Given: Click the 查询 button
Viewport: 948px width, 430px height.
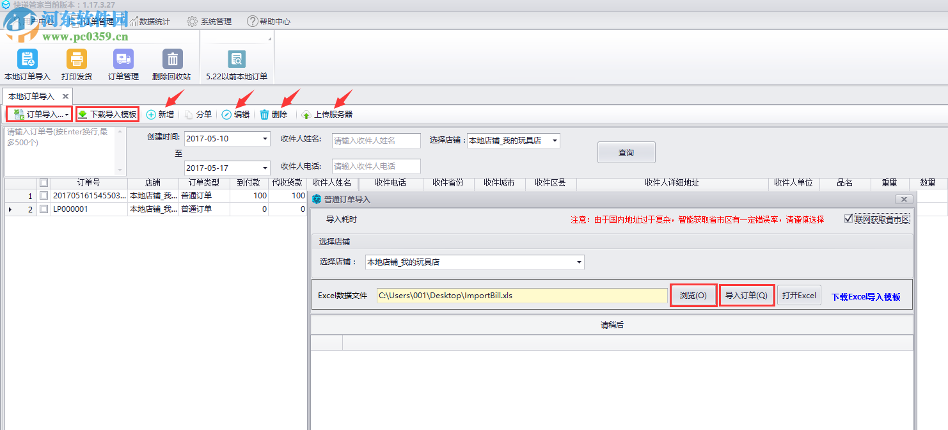Looking at the screenshot, I should (626, 152).
